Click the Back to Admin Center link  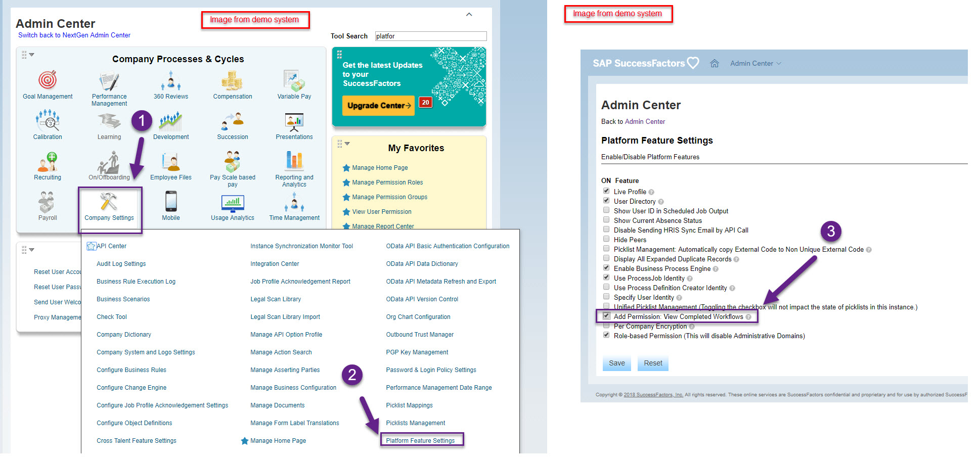pyautogui.click(x=645, y=122)
